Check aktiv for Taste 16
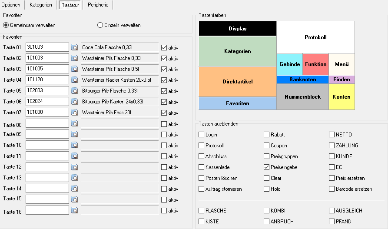Viewport: 388px width, 229px height. tap(164, 211)
